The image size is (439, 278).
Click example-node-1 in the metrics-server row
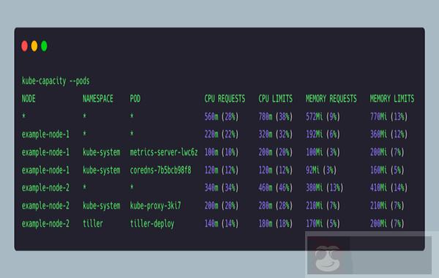(45, 152)
